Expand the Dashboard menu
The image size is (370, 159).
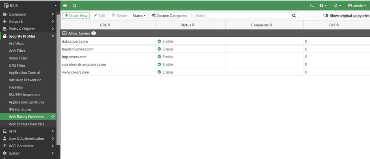[x=28, y=14]
